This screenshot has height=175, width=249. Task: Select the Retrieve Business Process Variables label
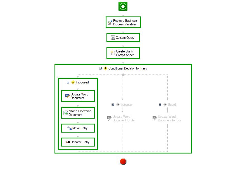pos(125,22)
